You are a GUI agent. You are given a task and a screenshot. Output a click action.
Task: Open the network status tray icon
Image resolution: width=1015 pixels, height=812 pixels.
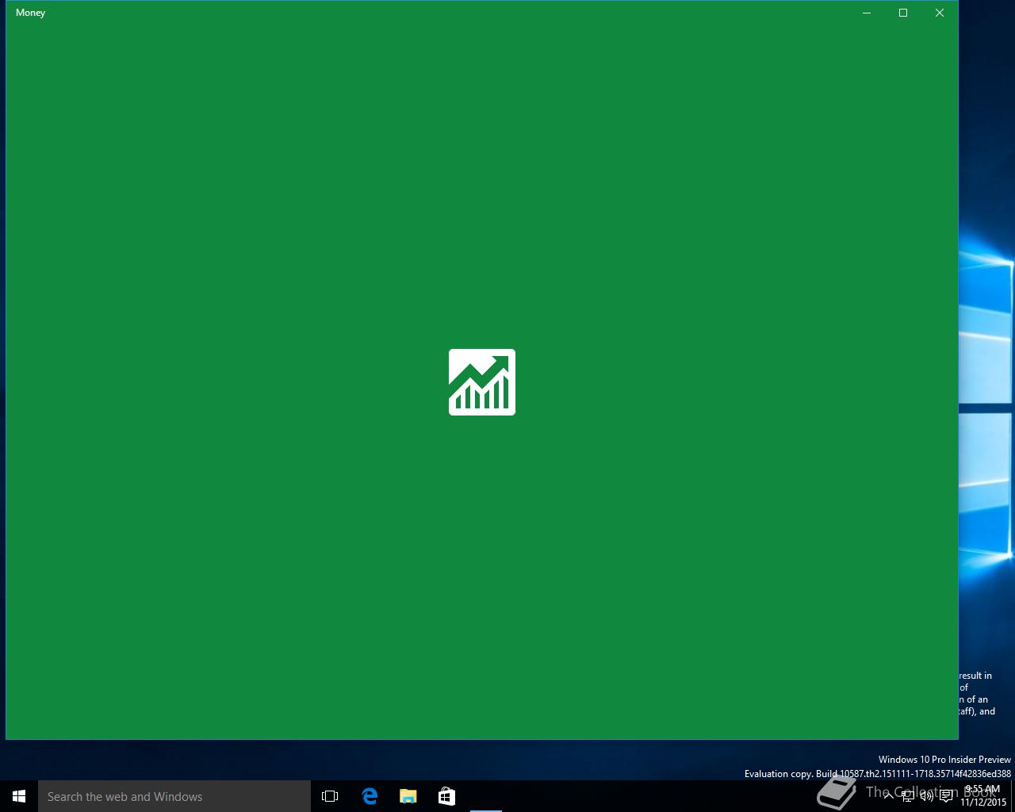point(908,796)
